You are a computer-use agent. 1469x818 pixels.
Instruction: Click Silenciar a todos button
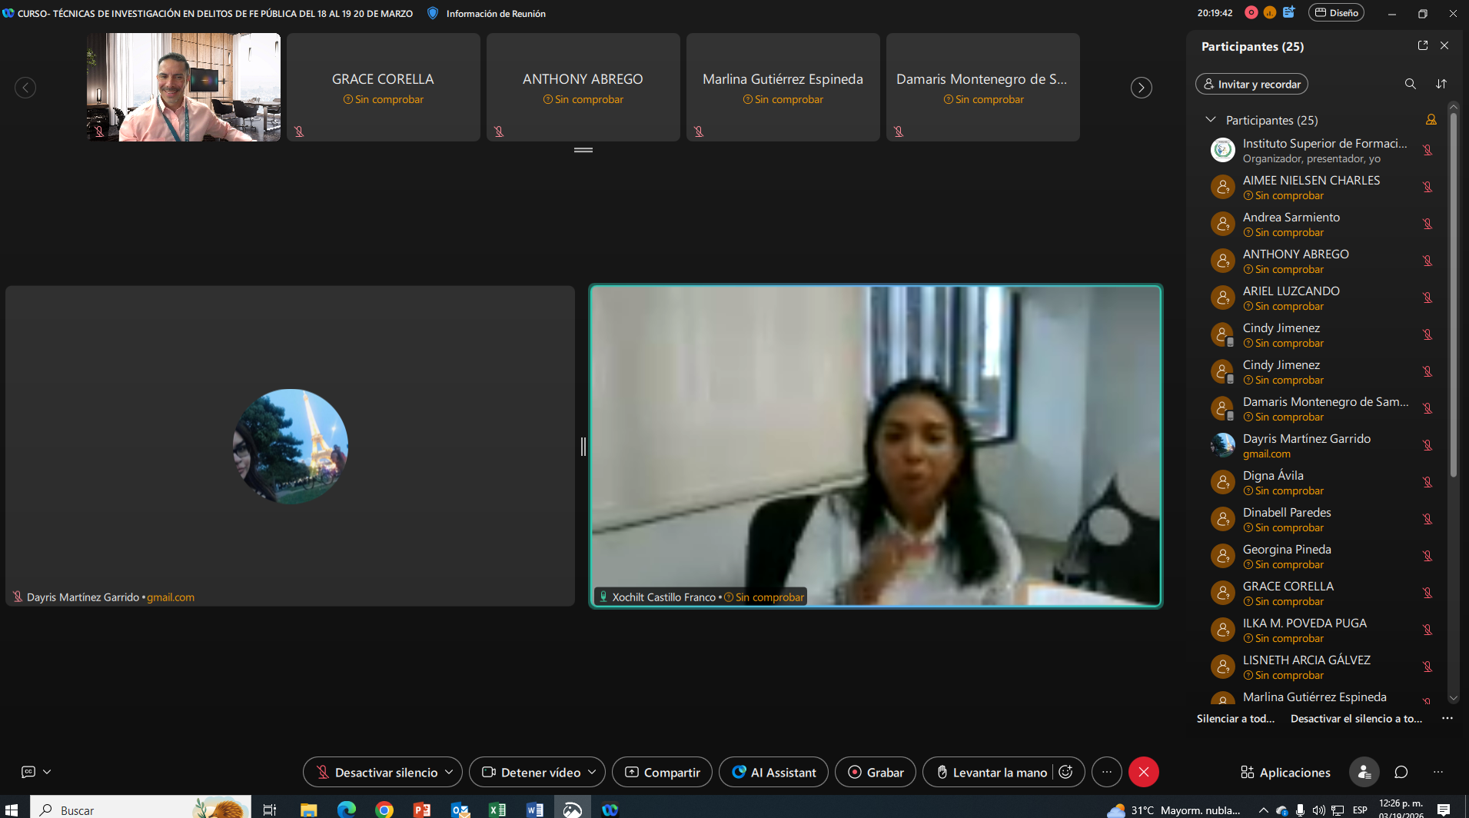tap(1235, 719)
